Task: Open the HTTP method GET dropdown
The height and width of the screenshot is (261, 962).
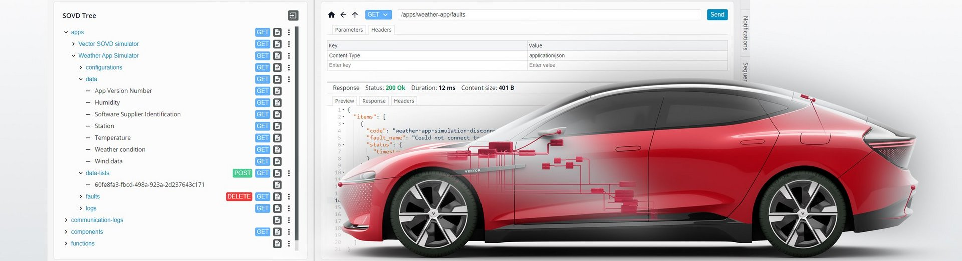Action: (378, 15)
